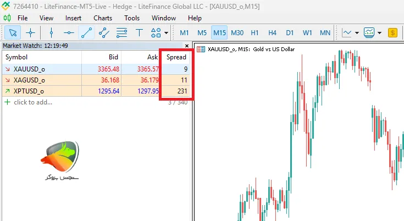Open the Insert menu

pyautogui.click(x=73, y=18)
